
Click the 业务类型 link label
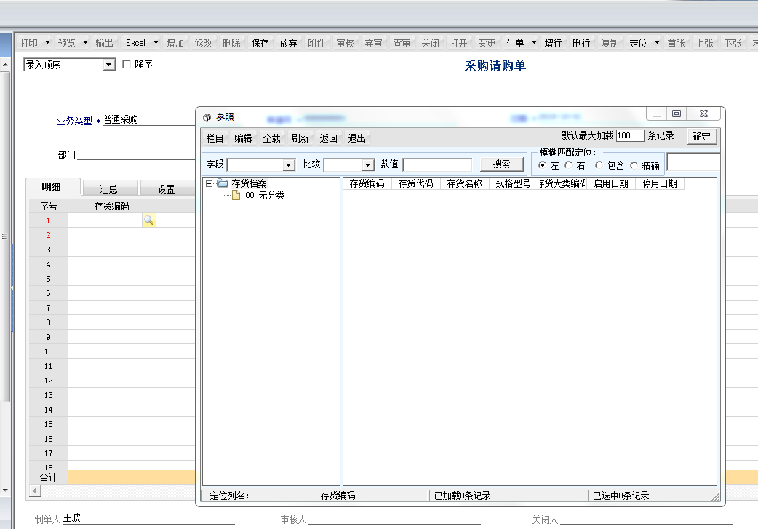pyautogui.click(x=74, y=121)
